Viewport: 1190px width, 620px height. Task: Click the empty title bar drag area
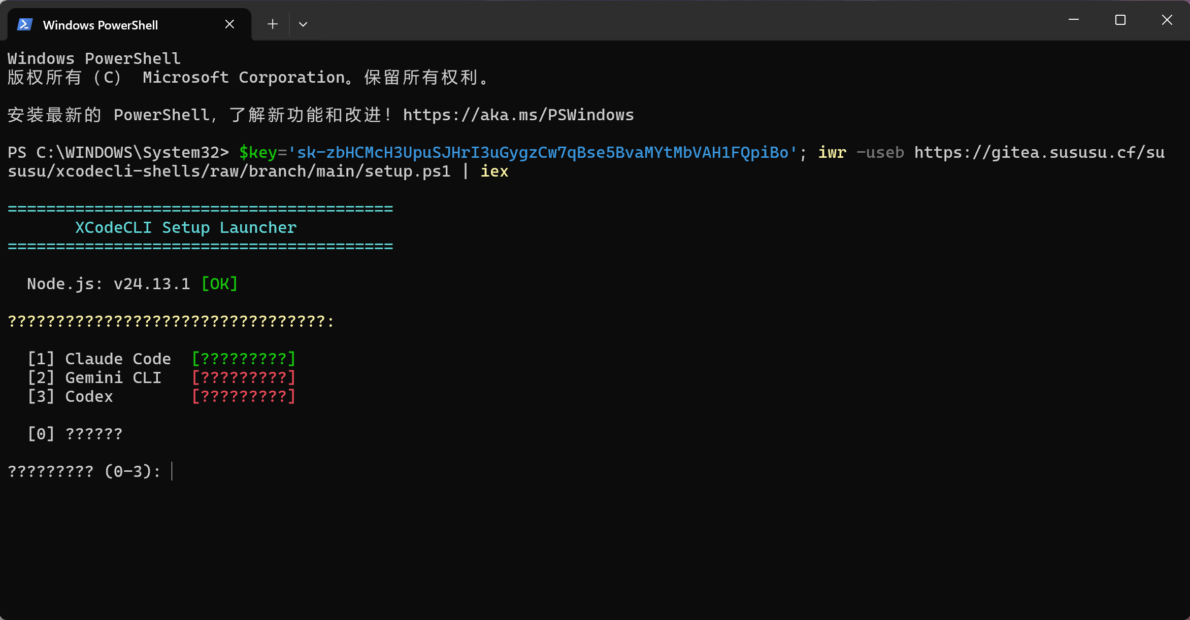pos(660,20)
